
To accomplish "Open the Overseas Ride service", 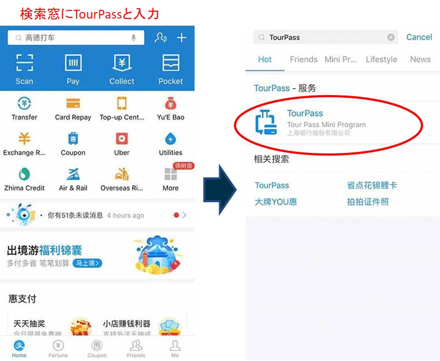I will pyautogui.click(x=122, y=179).
